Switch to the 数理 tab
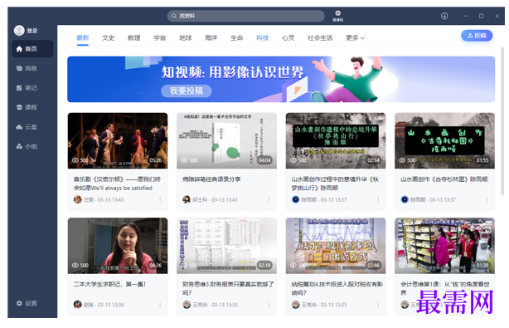Screen dimensions: 509x328 [x=133, y=38]
